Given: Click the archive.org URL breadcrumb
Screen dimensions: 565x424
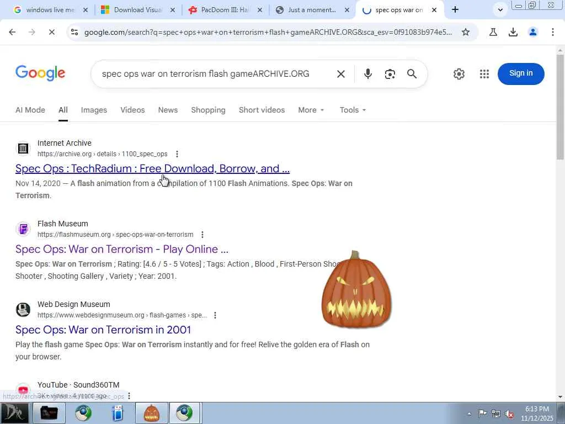Looking at the screenshot, I should [x=102, y=154].
